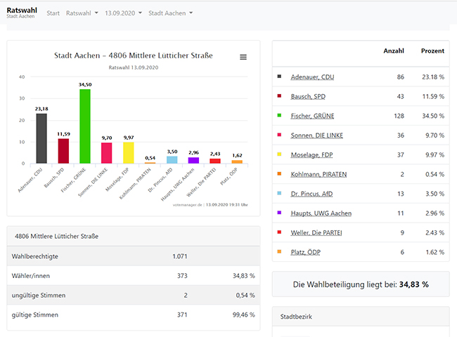Click the green GRÜNE color swatch
Screen dimensions: 457x337
(280, 115)
